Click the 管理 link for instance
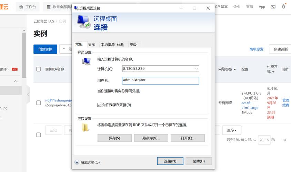This screenshot has width=291, height=172. (286, 100)
